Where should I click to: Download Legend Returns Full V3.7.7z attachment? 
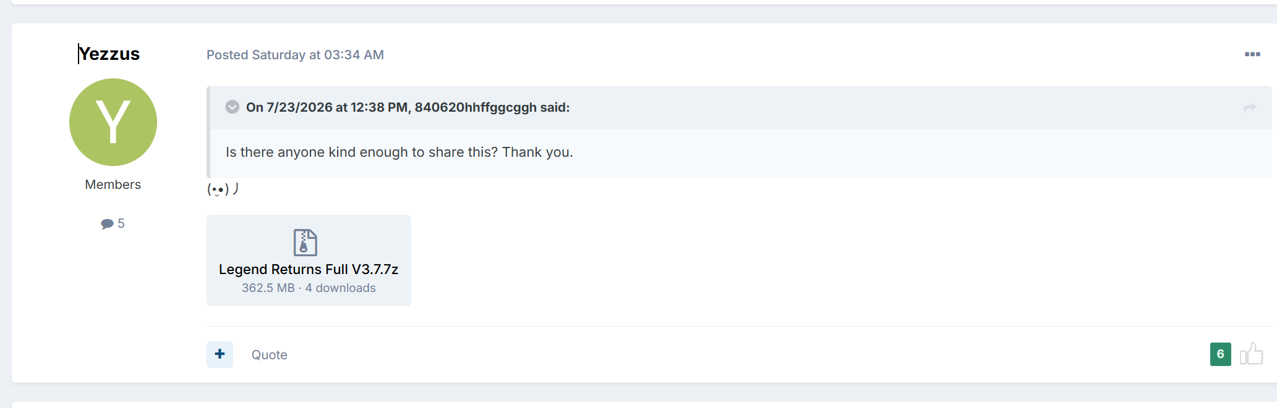(x=309, y=270)
